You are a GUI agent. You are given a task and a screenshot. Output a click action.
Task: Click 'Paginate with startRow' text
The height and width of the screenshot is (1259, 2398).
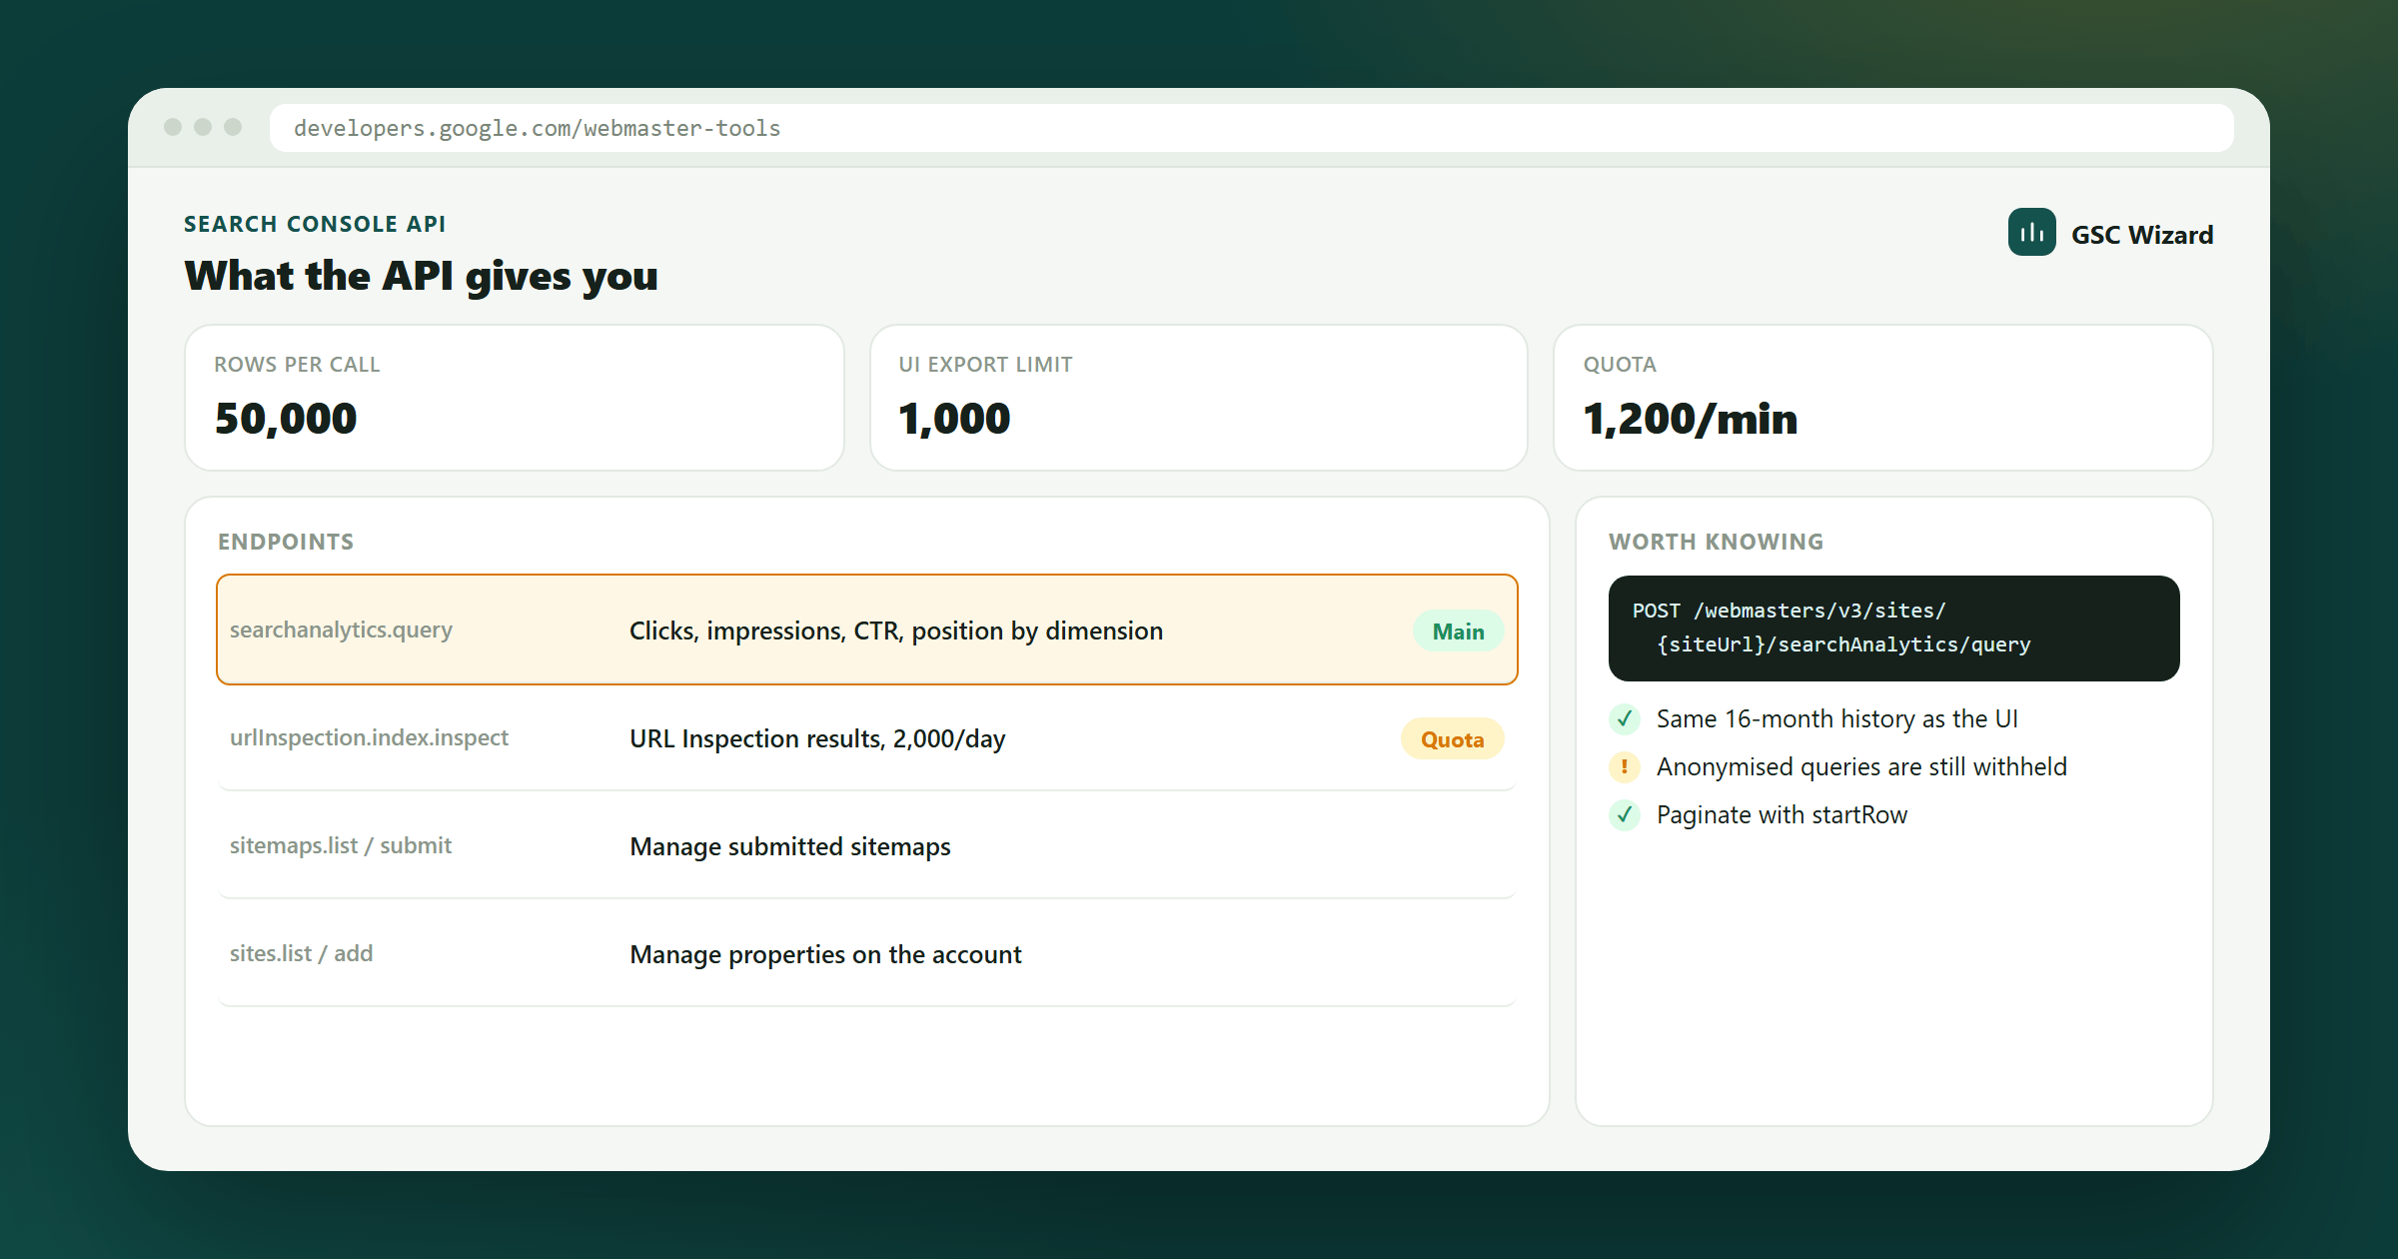tap(1782, 814)
